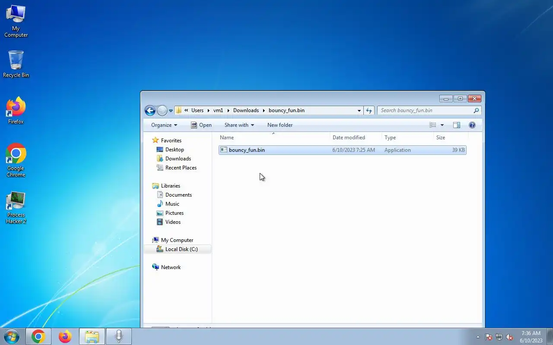Click the New folder button
The width and height of the screenshot is (553, 345).
(280, 125)
